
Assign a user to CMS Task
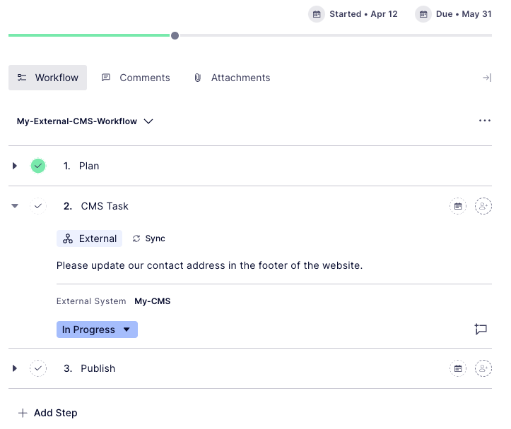pos(483,206)
